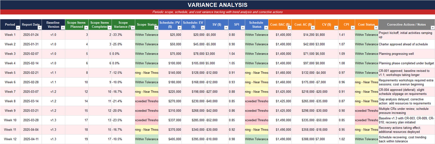Image resolution: width=435 pixels, height=144 pixels.
Task: Select the -21.4% scope variance cell
Action: [x=123, y=101]
